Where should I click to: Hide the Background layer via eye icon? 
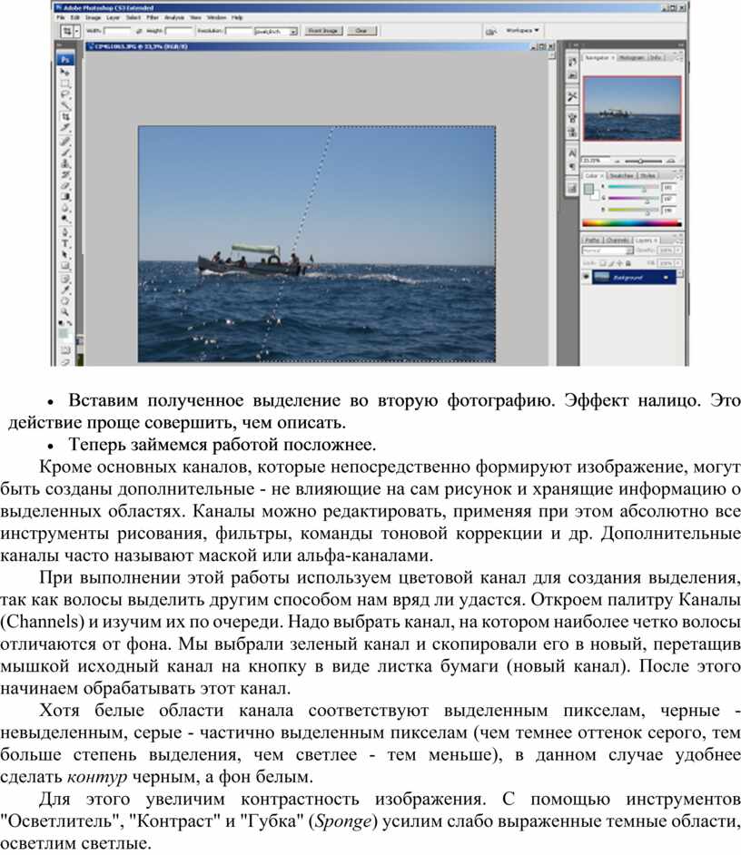pyautogui.click(x=587, y=277)
